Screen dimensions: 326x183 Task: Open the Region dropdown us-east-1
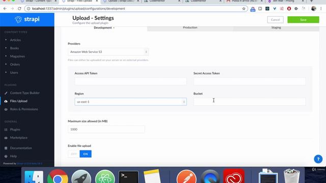click(130, 102)
